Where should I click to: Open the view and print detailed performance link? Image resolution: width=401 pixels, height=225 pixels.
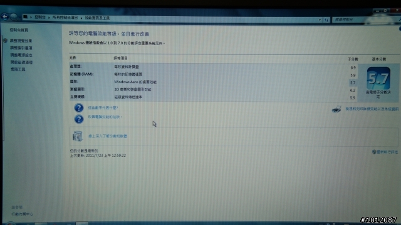(x=372, y=109)
